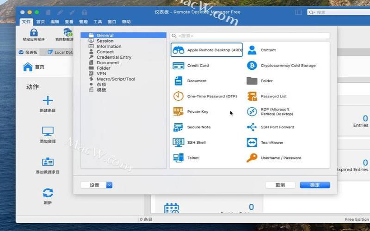Screen dimensions: 370x231
Task: Open the 窗口 ribbon tab
Action: point(112,22)
